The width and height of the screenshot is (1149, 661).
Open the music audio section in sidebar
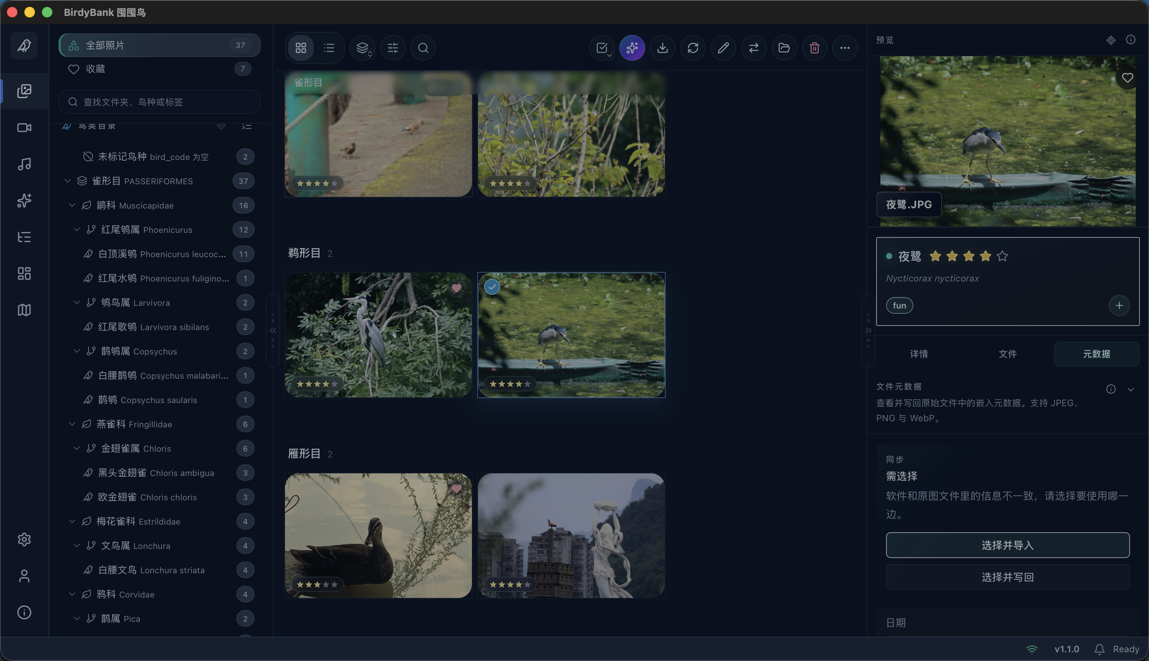pos(24,164)
